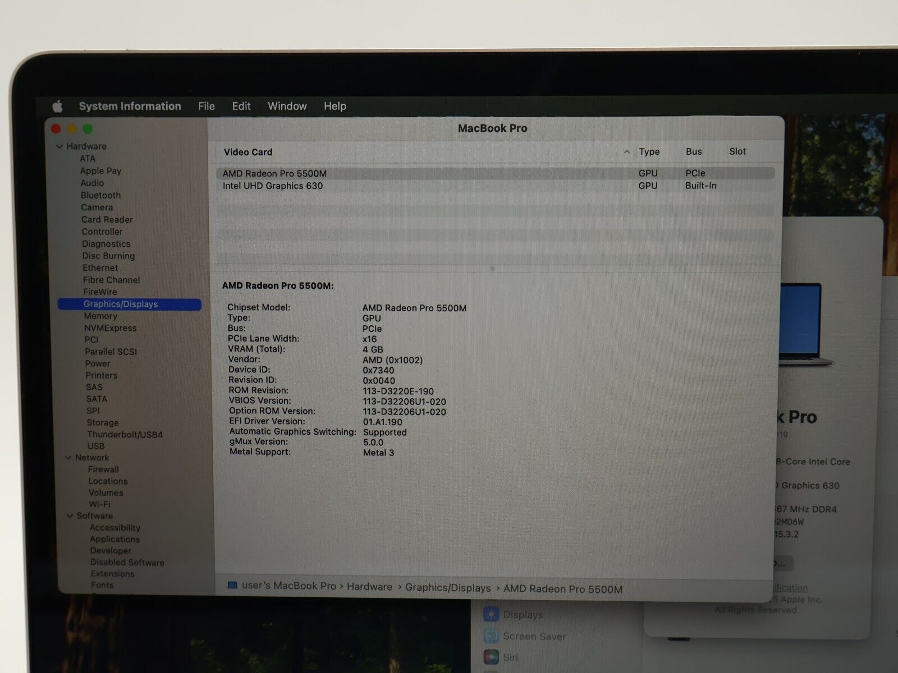Select the AMD Radeon Pro 5500M row
Screen dimensions: 898x673
495,173
